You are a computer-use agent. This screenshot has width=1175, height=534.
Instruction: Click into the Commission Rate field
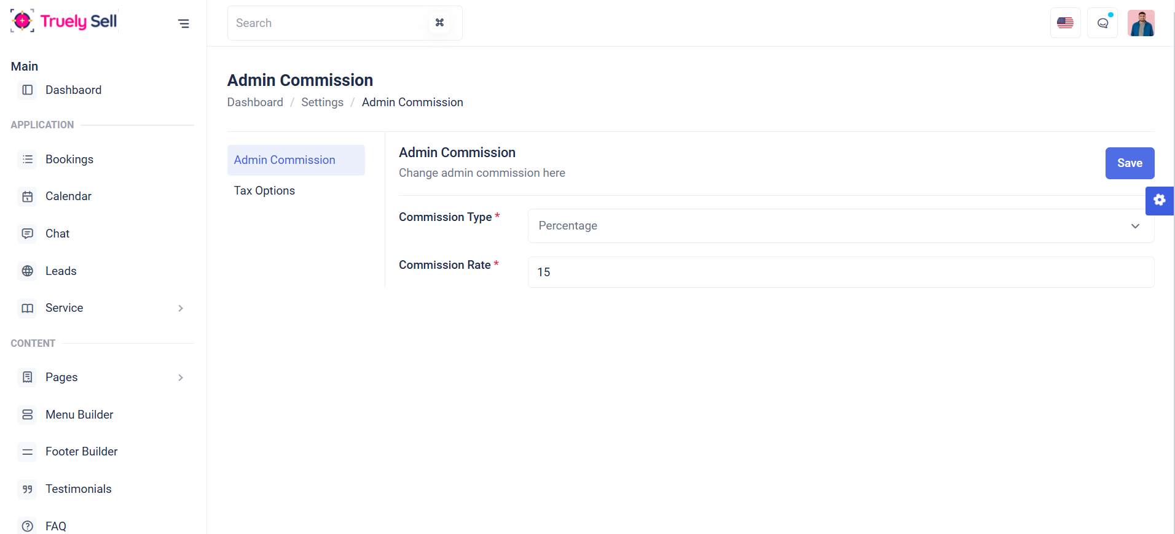pyautogui.click(x=840, y=272)
